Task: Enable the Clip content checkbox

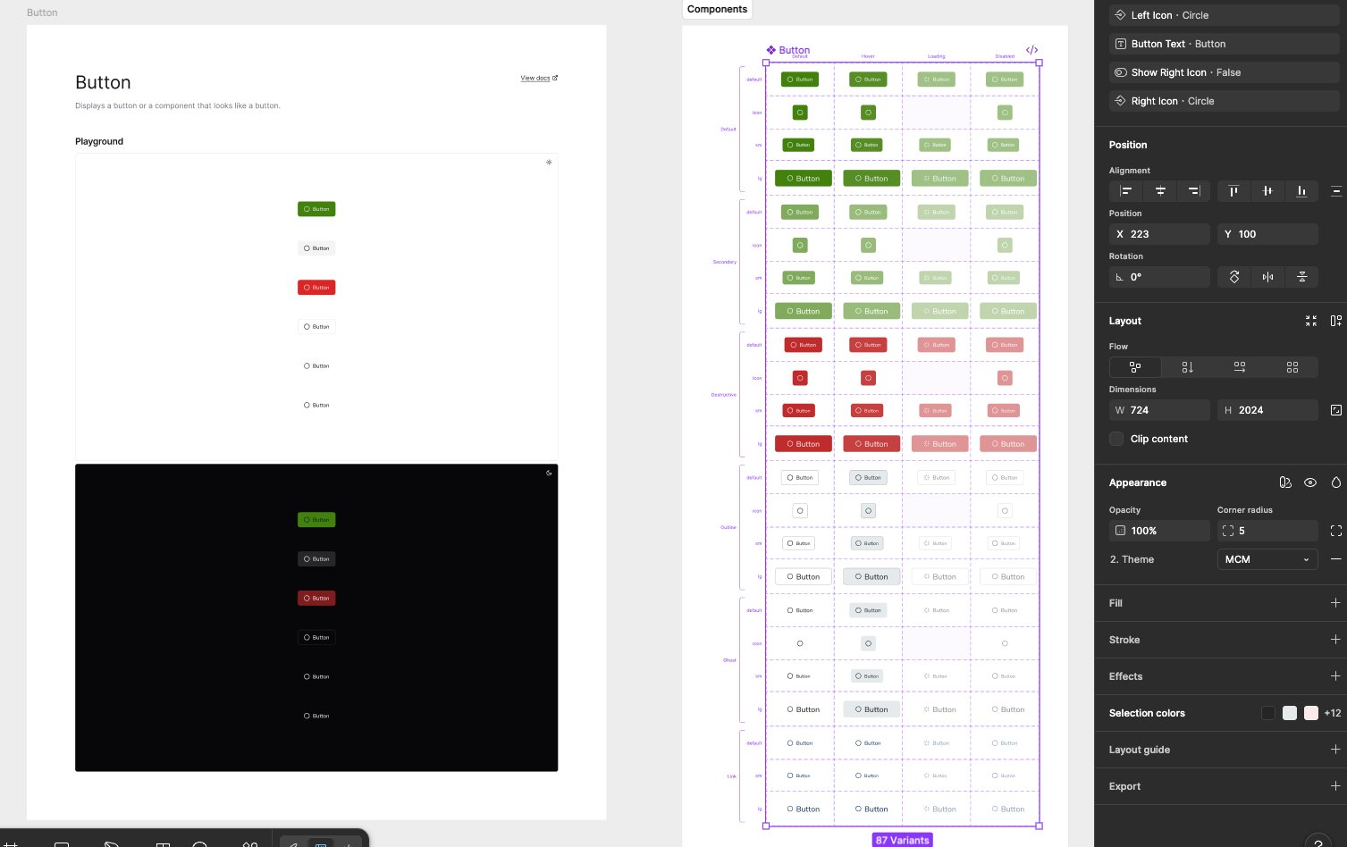Action: pos(1116,439)
